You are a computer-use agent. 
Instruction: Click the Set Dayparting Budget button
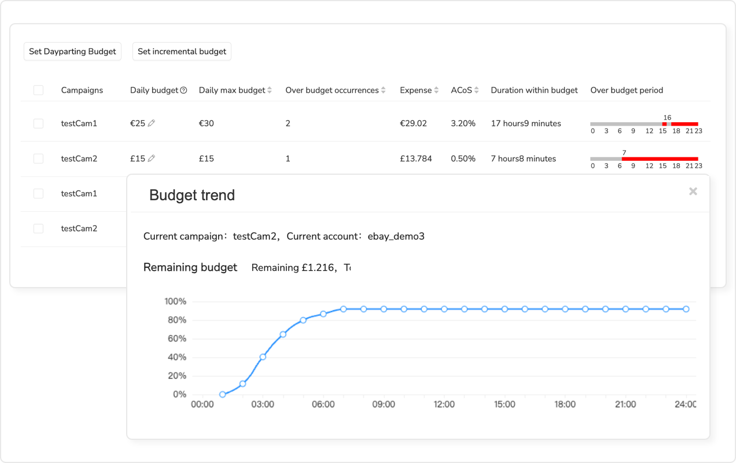72,51
